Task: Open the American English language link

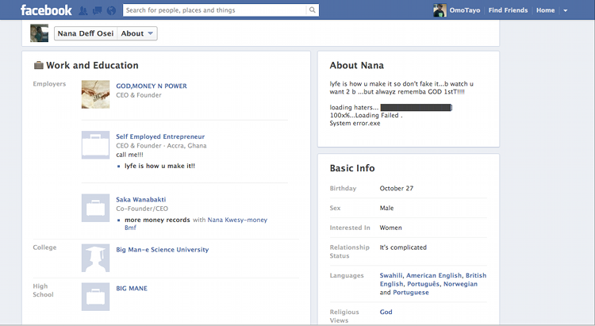Action: click(434, 275)
